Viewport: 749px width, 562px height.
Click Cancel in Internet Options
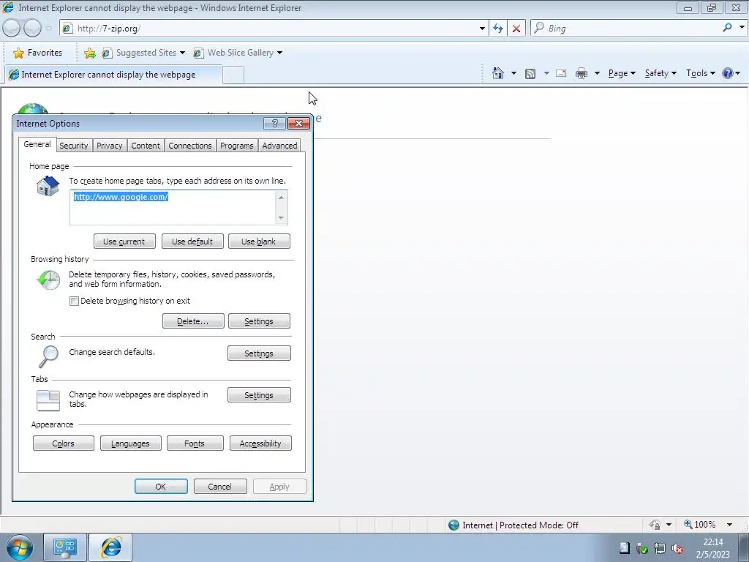pyautogui.click(x=220, y=487)
